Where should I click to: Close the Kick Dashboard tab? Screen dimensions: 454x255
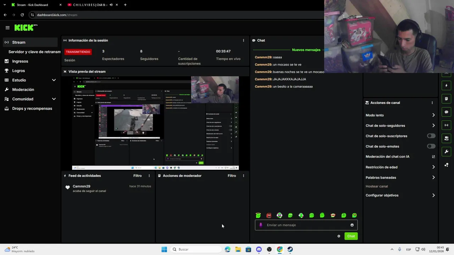(60, 5)
